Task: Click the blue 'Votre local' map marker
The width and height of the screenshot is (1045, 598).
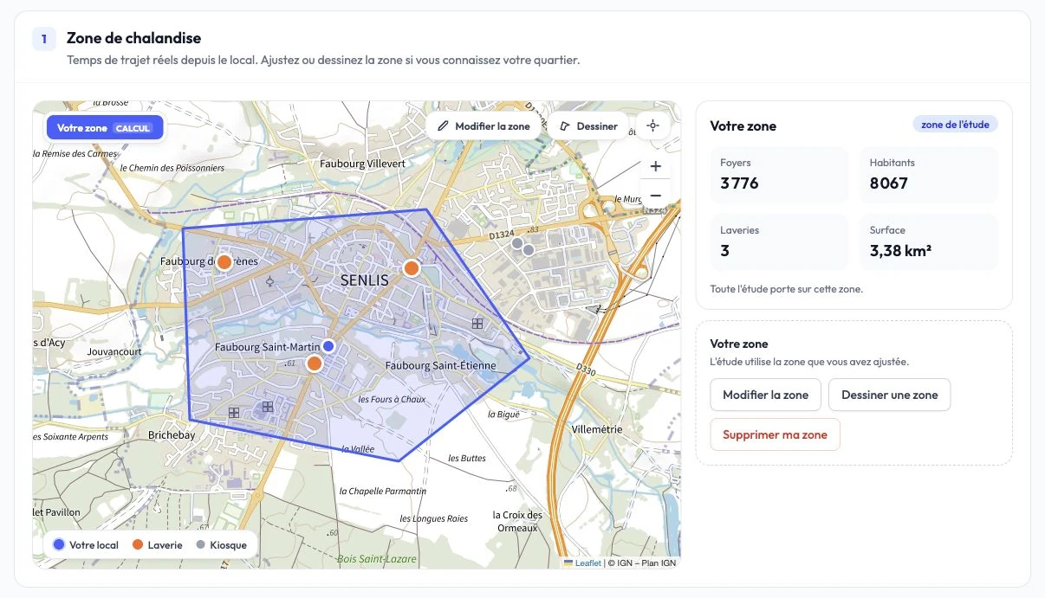Action: 329,346
